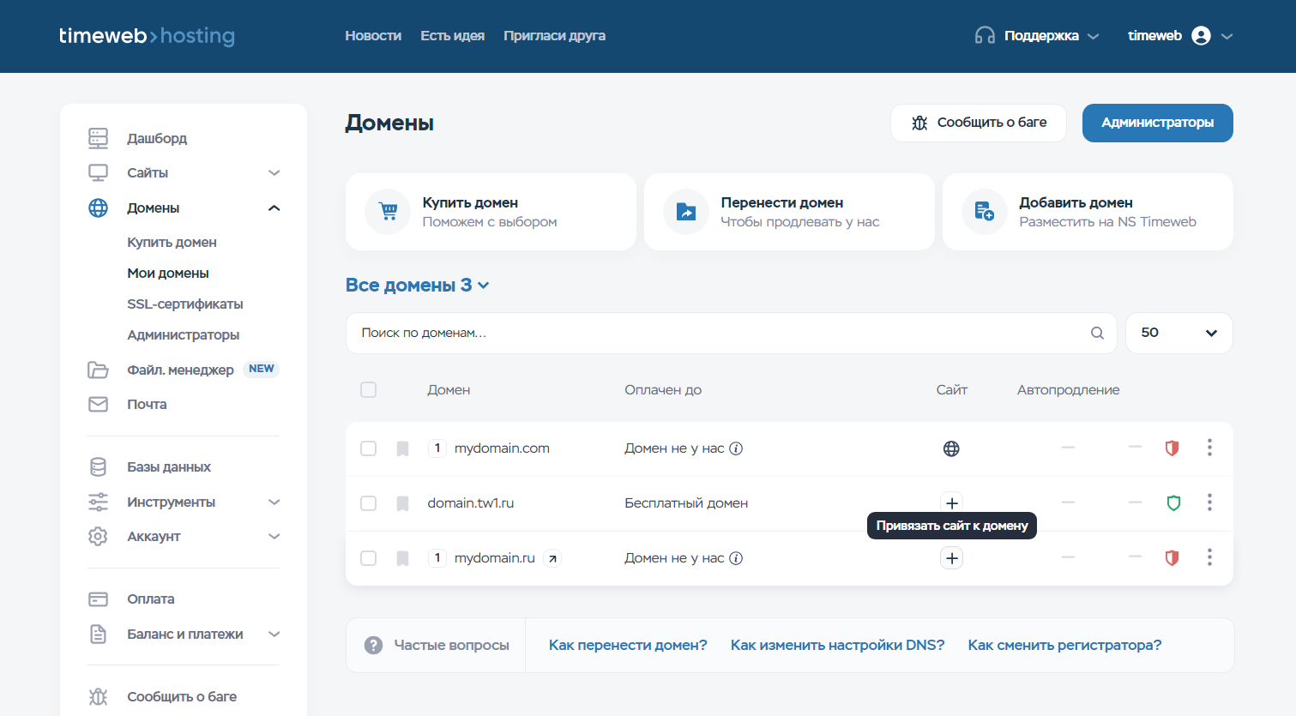Open 'Как перенести домен?' FAQ link

(628, 646)
